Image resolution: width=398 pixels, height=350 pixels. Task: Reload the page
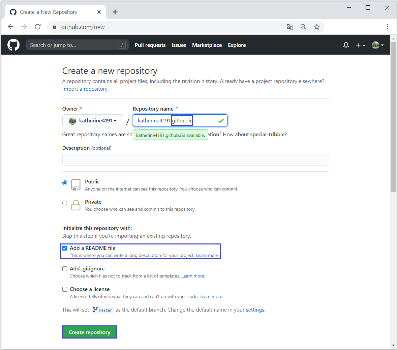tap(38, 27)
